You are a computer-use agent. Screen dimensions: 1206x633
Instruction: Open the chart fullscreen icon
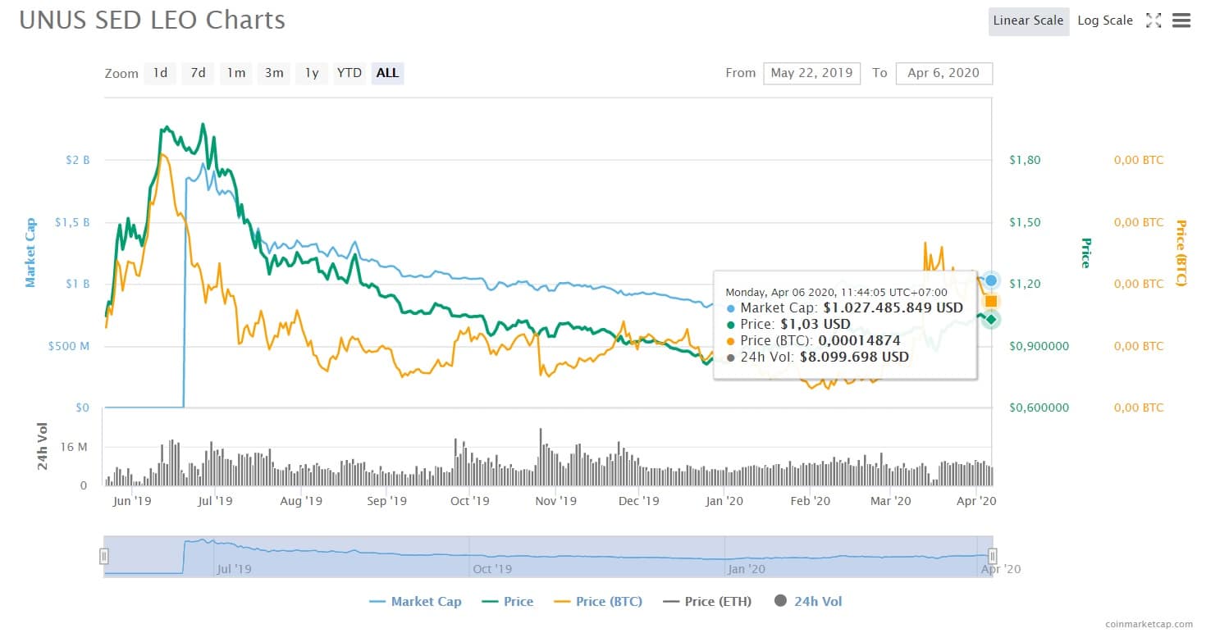coord(1153,20)
